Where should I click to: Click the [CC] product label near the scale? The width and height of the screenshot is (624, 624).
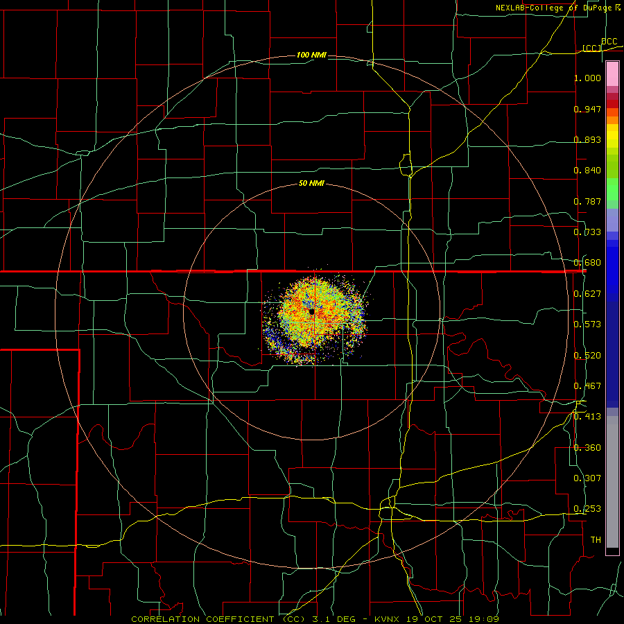pyautogui.click(x=592, y=48)
